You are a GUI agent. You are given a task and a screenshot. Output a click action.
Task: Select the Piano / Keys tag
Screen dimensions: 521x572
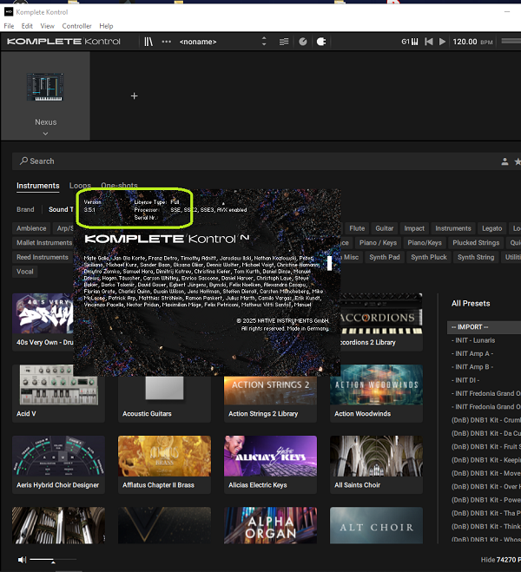pyautogui.click(x=378, y=242)
